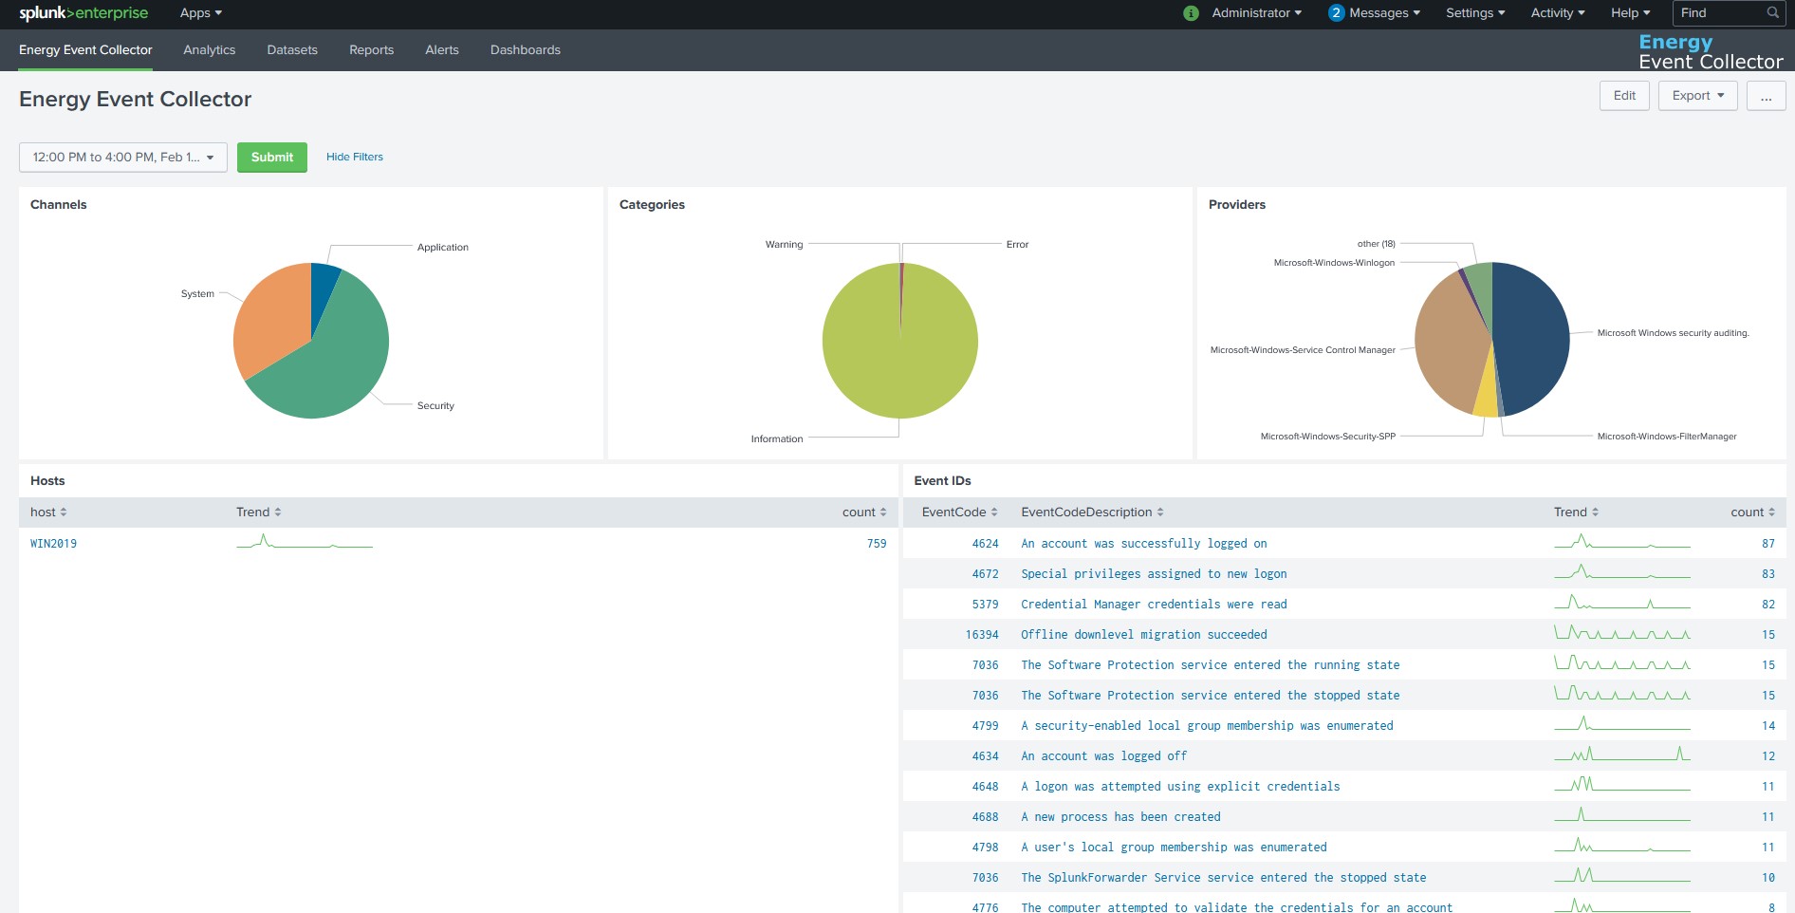Screen dimensions: 1795x913
Task: Sort Event IDs by EventCode column
Action: point(959,512)
